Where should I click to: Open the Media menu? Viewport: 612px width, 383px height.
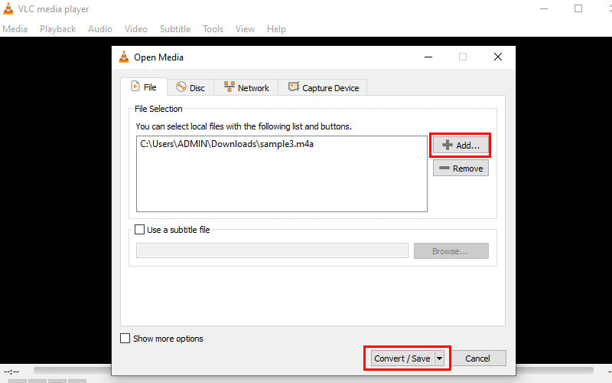(x=15, y=29)
